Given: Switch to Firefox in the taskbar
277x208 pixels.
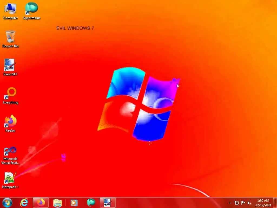Looking at the screenshot, I should tap(41, 203).
